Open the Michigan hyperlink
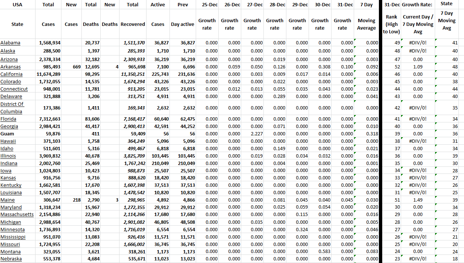This screenshot has height=263, width=464. click(11, 222)
